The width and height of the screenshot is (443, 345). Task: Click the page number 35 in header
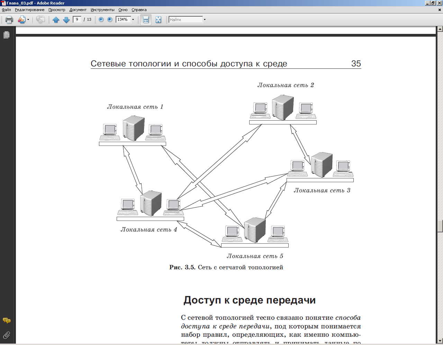coord(356,64)
